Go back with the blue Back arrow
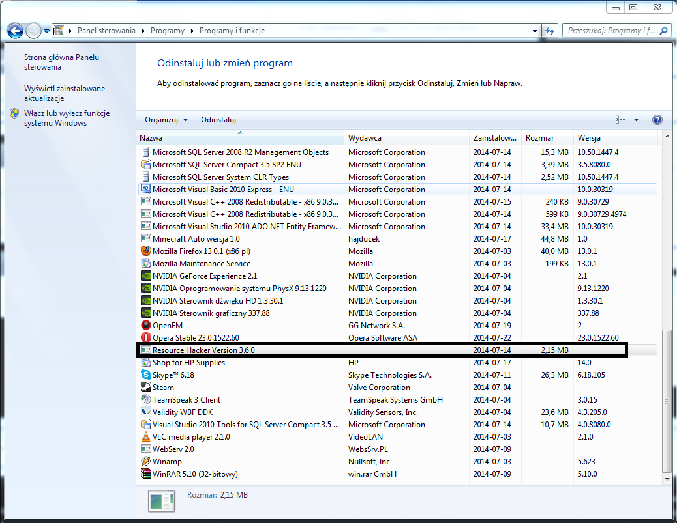 pyautogui.click(x=15, y=31)
